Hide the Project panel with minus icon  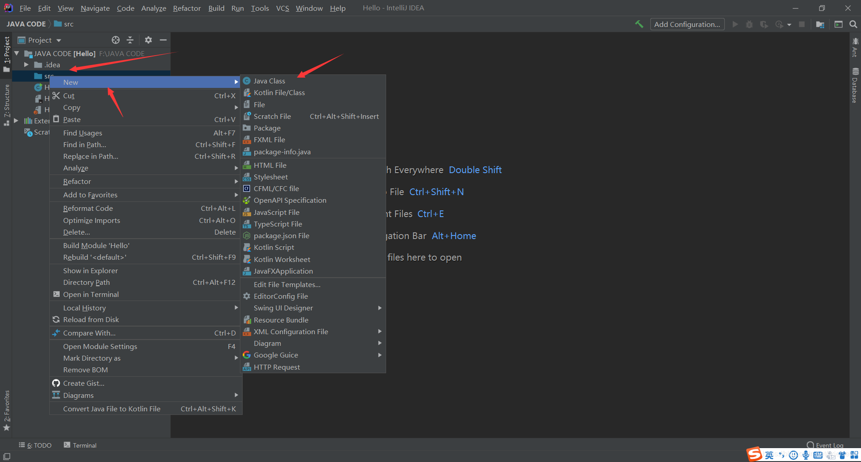pyautogui.click(x=163, y=40)
